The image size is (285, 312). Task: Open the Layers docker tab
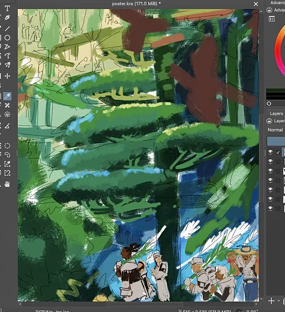click(x=276, y=113)
